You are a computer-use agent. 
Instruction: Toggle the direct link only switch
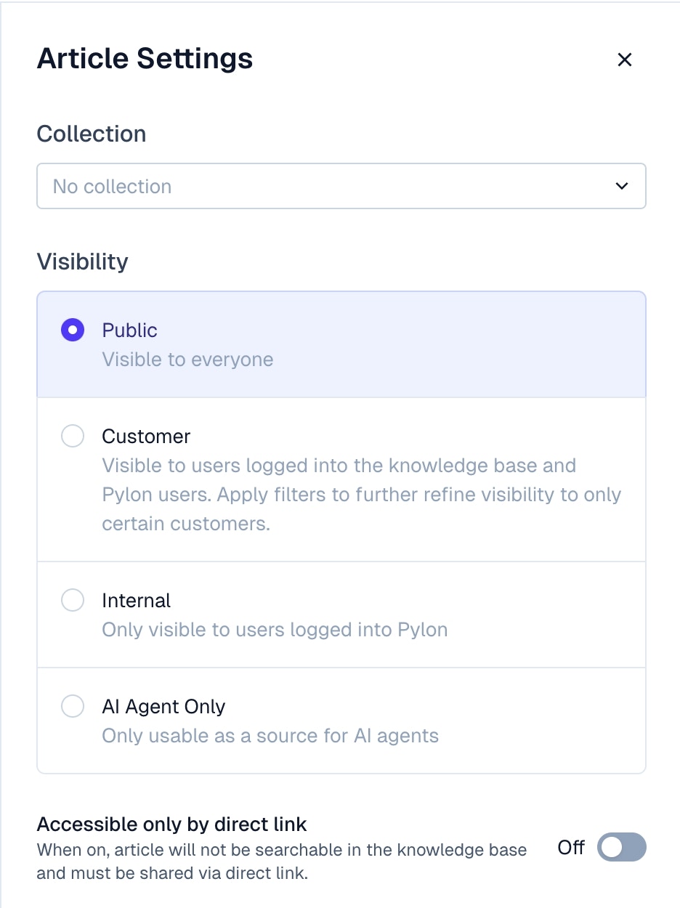click(621, 847)
